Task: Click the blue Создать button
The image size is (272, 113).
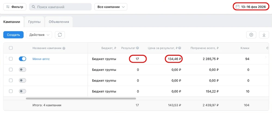Action: pyautogui.click(x=13, y=35)
